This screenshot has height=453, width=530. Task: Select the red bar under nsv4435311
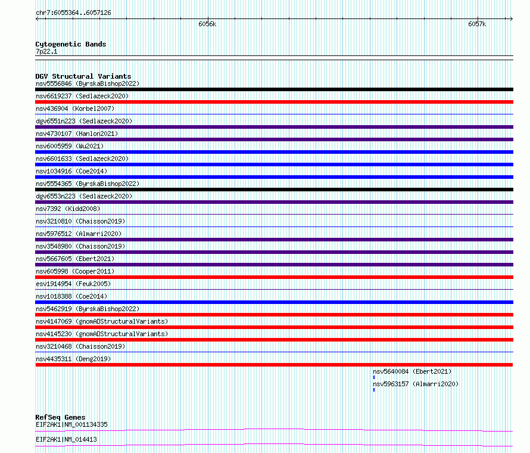click(274, 365)
